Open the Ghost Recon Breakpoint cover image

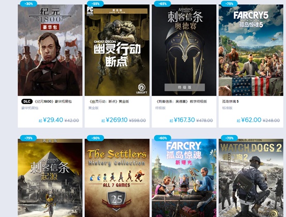(117, 50)
